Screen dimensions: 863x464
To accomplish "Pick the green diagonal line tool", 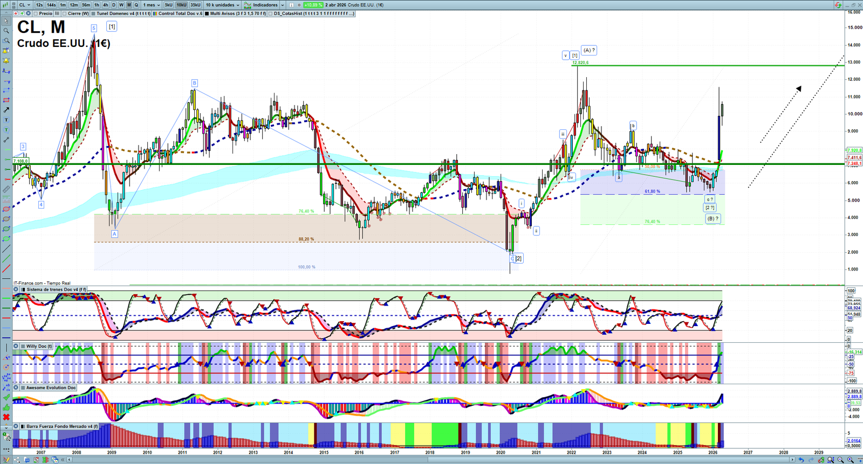I will (x=6, y=258).
